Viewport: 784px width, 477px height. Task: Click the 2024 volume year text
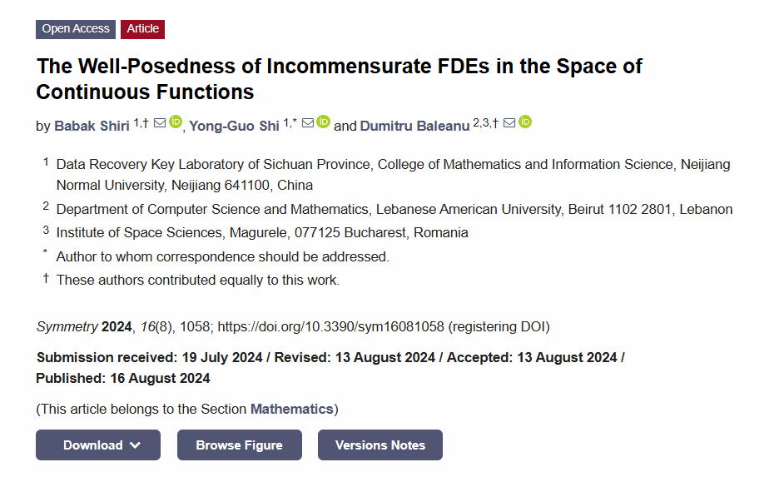tap(117, 327)
